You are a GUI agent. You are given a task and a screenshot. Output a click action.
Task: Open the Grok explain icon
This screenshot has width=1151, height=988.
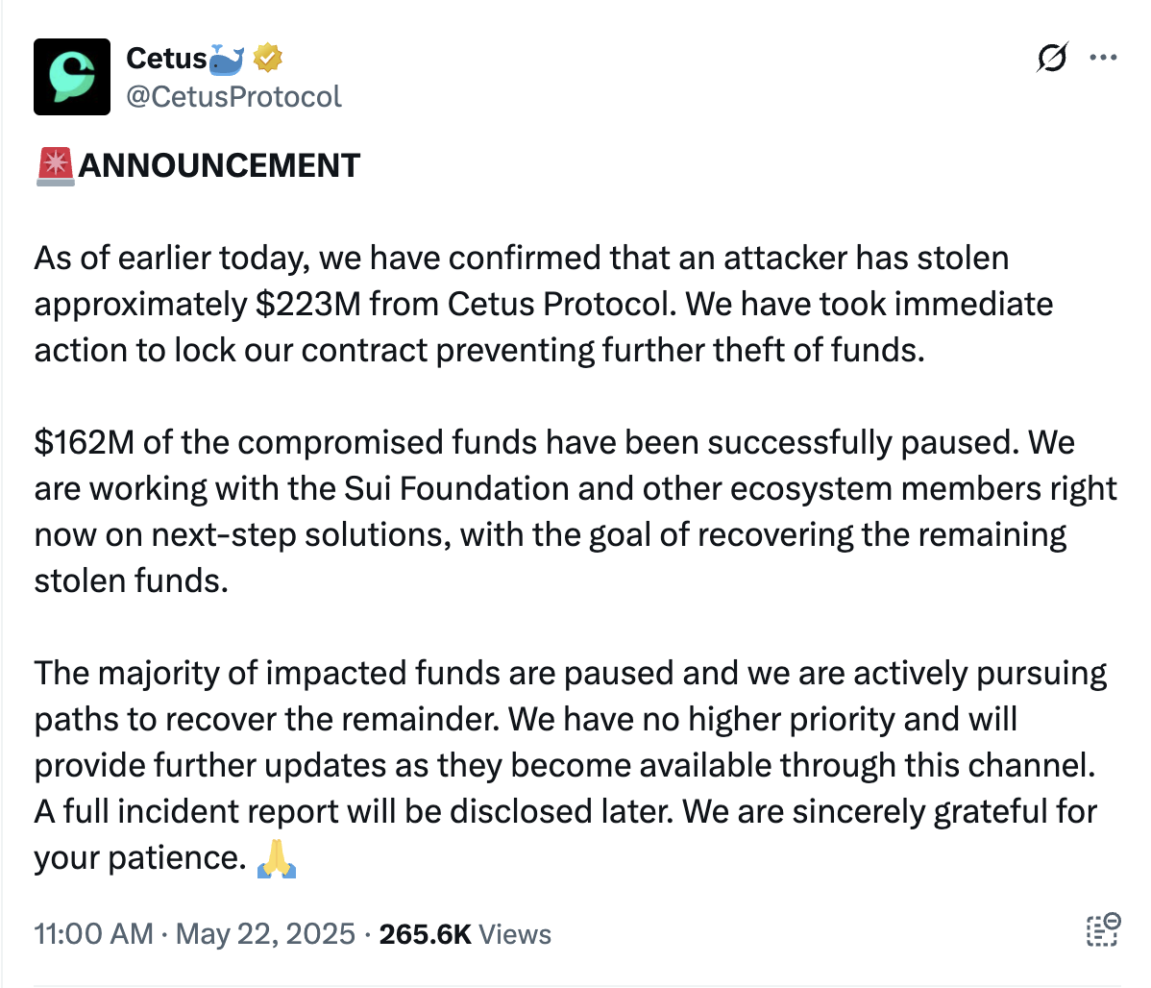(1051, 59)
